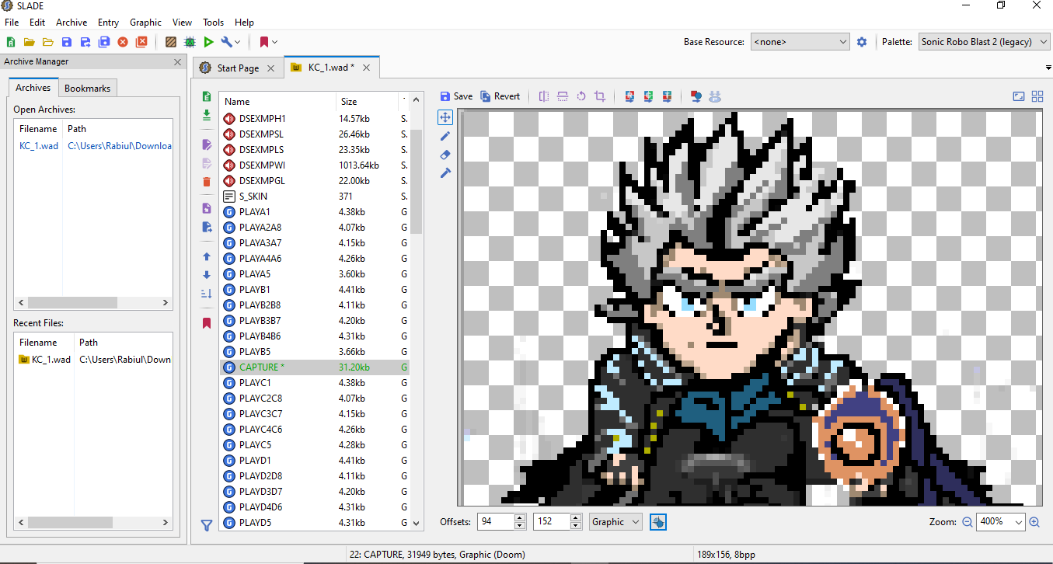The height and width of the screenshot is (564, 1053).
Task: Click the zoom in magnifier icon
Action: pyautogui.click(x=1034, y=522)
